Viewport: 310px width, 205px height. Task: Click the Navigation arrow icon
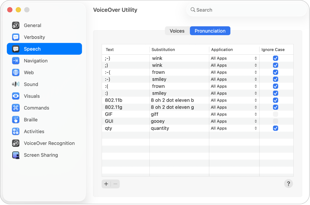point(15,61)
